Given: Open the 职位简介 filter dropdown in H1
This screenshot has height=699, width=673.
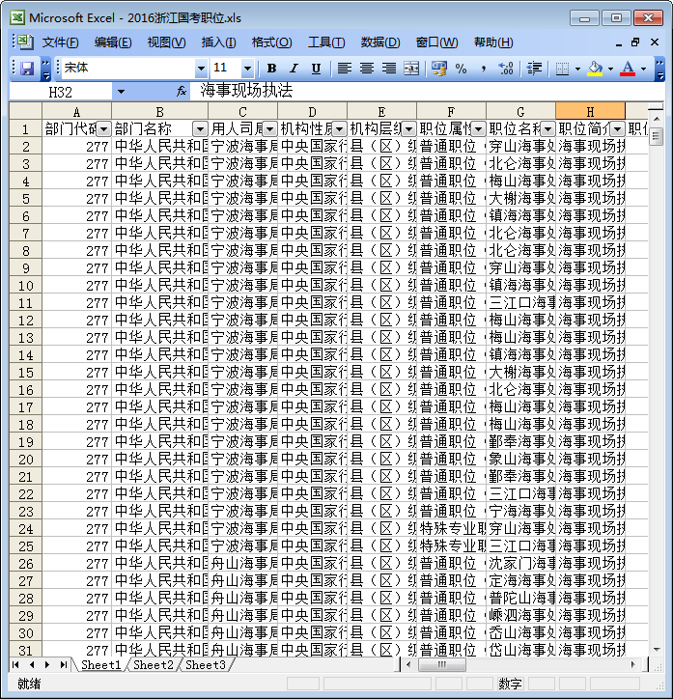Looking at the screenshot, I should (x=617, y=129).
